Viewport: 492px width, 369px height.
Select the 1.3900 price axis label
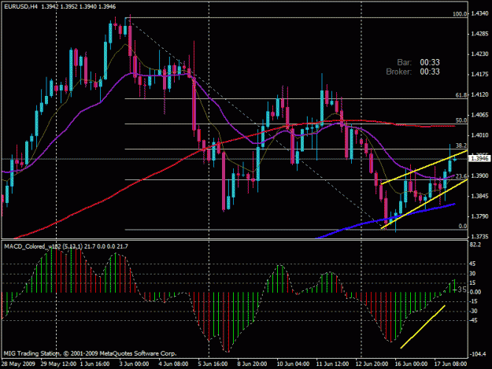coord(480,175)
